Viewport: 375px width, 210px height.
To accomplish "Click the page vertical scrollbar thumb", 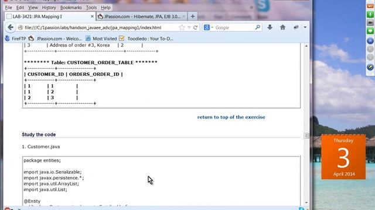I will (306, 136).
